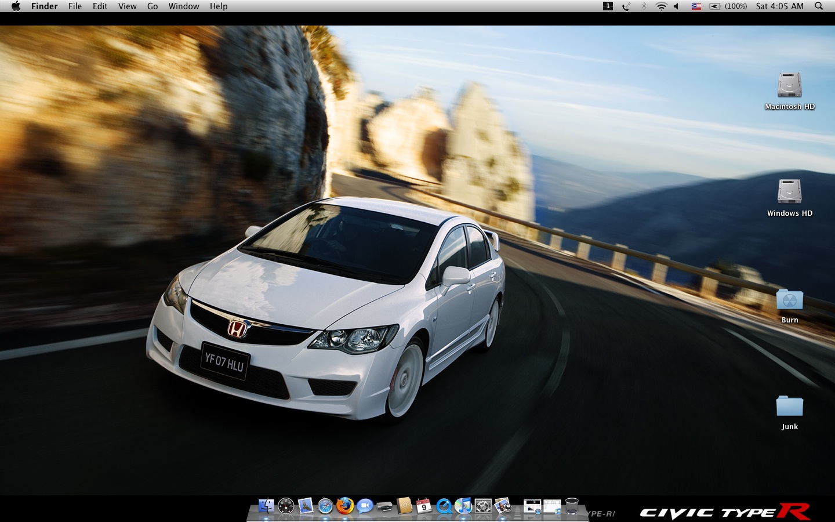Open the Bluetooth menu bar icon
The image size is (835, 522).
coord(644,6)
